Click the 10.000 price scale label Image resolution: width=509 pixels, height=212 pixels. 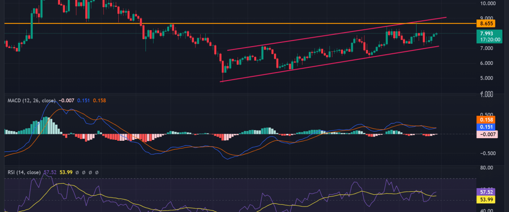tap(484, 3)
